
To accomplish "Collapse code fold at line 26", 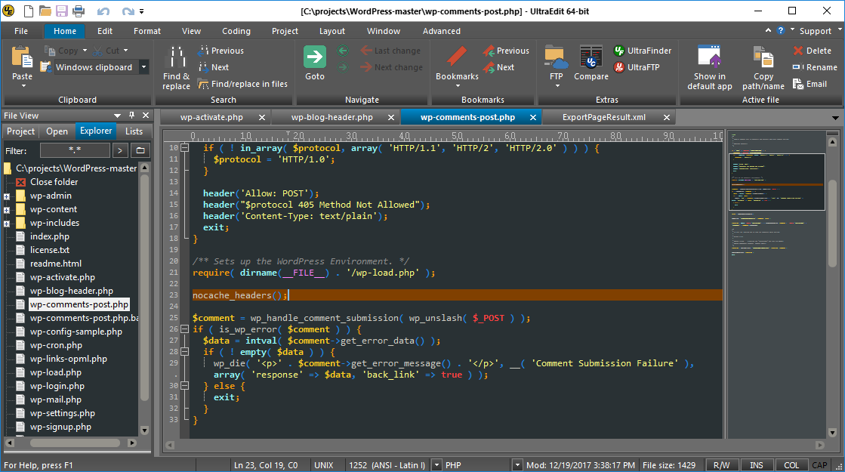I will [185, 329].
